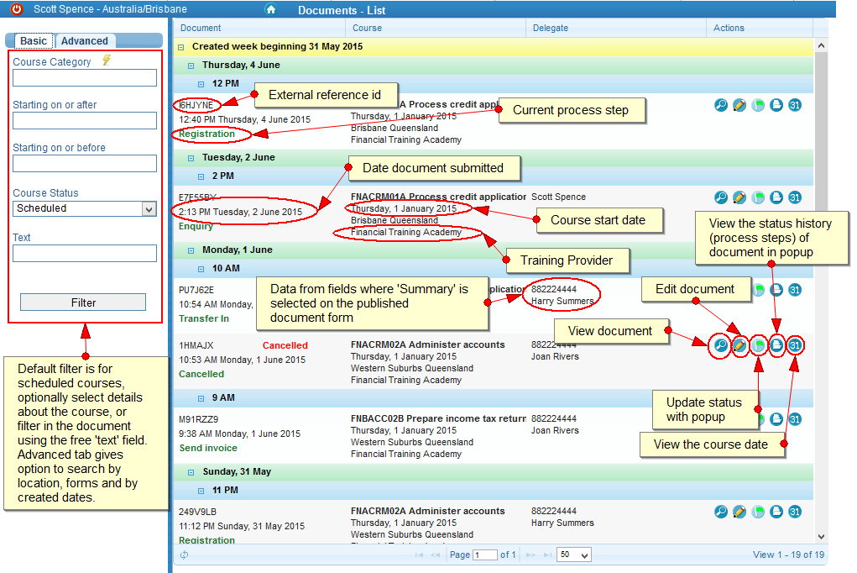Open the home icon in header

click(270, 9)
